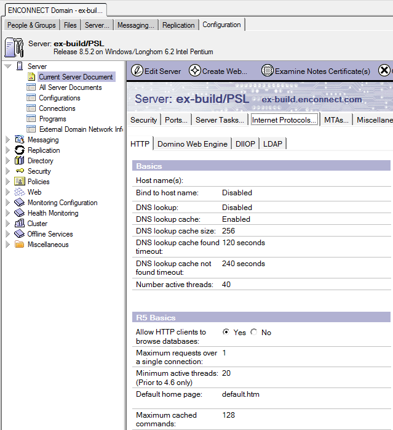
Task: Click the DNS lookup cache size 256
Action: (228, 230)
